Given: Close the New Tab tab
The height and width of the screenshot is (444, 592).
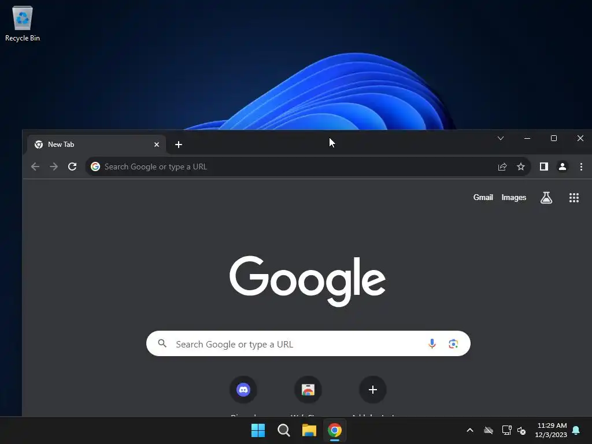Looking at the screenshot, I should [x=156, y=145].
